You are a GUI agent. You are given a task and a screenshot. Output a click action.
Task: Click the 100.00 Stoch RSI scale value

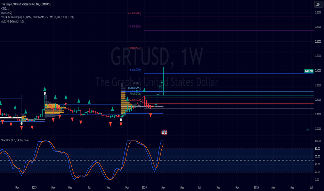[318, 141]
